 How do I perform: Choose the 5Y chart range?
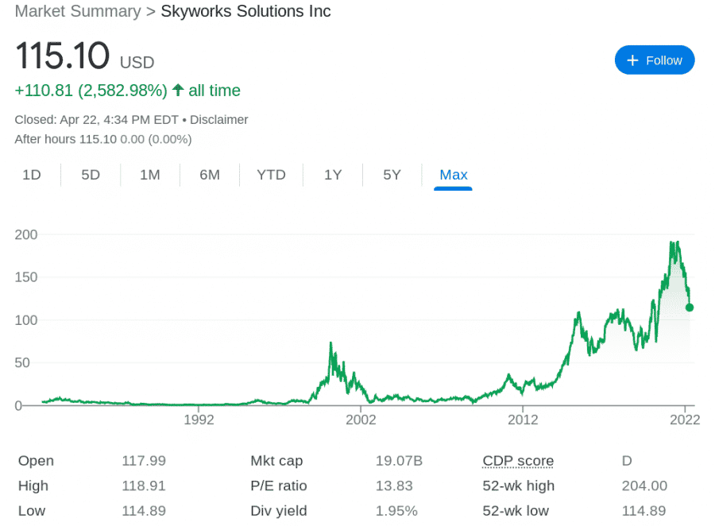[392, 175]
